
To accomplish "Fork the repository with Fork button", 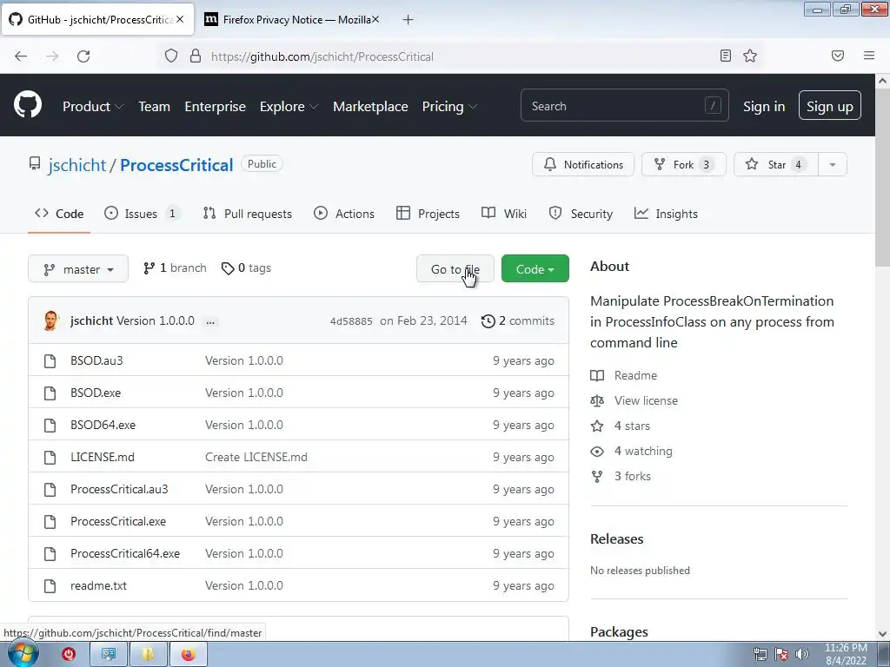I will point(683,164).
